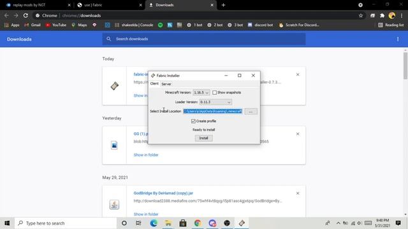Select the Client tab in Fabric Installer
The image size is (408, 229).
[154, 83]
